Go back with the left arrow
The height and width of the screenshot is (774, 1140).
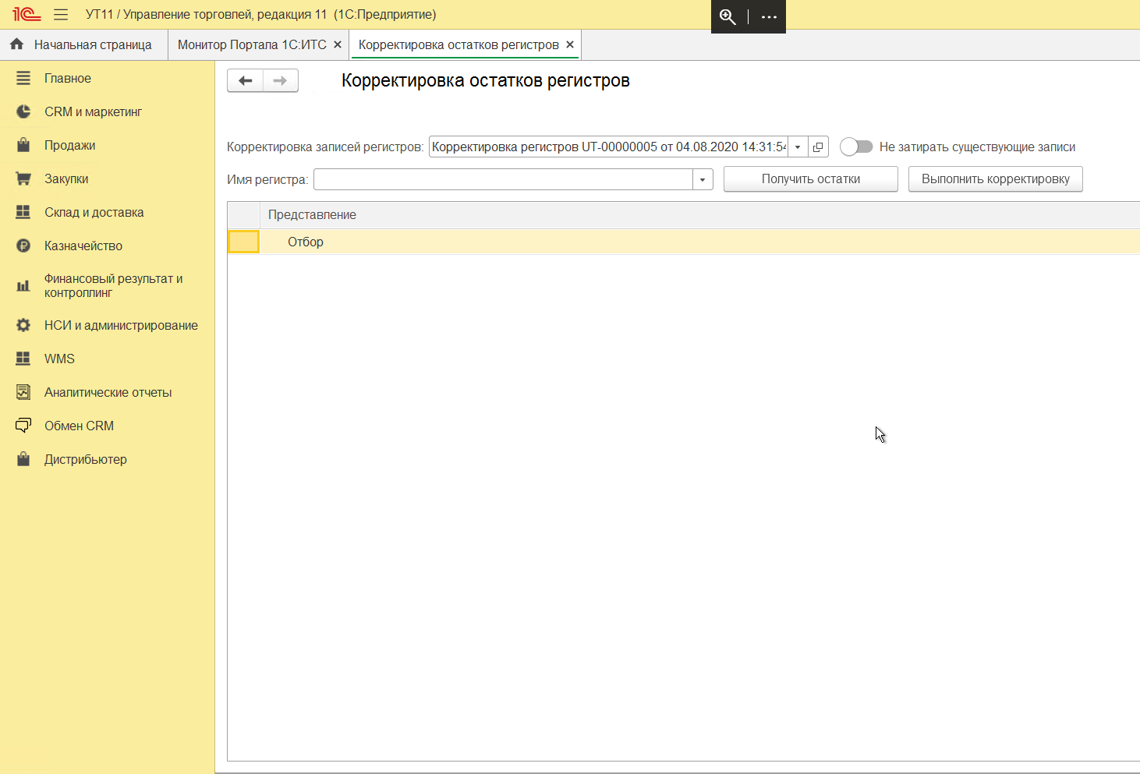(245, 80)
